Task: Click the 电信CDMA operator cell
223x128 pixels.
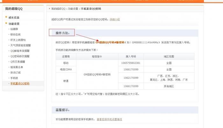Action: 66,70
